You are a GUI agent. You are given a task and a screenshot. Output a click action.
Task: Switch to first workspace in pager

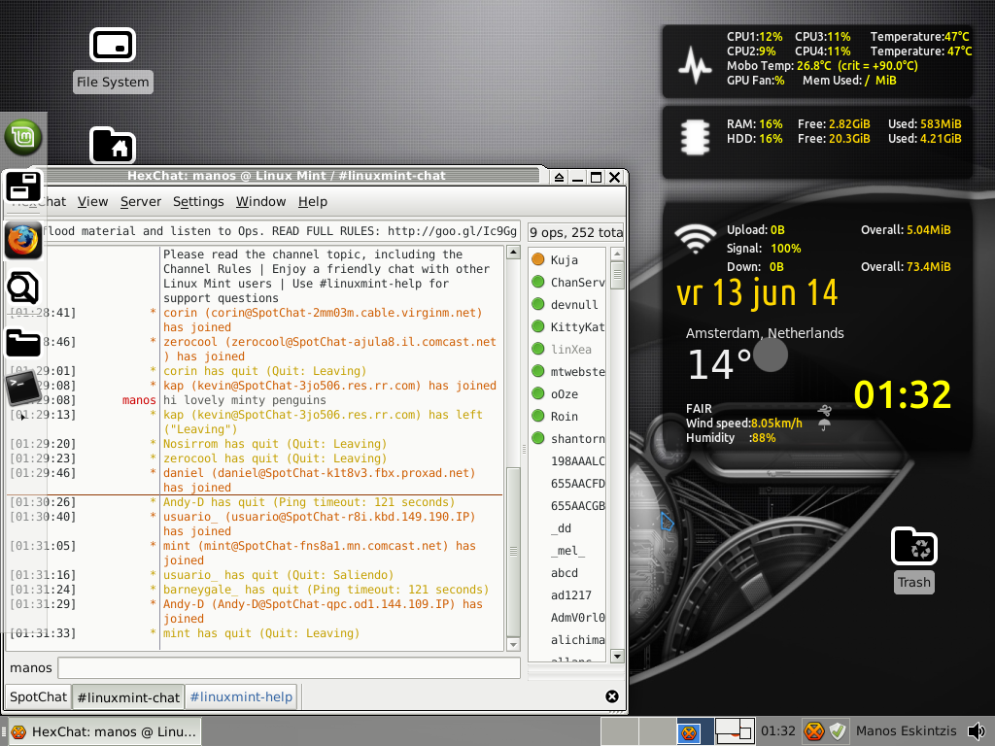[619, 731]
